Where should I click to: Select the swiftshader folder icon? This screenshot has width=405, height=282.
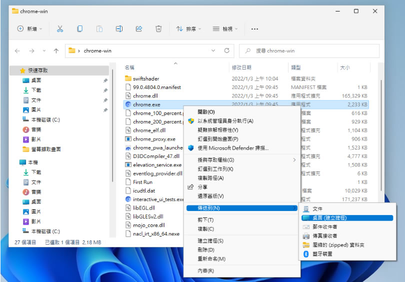[x=128, y=78]
